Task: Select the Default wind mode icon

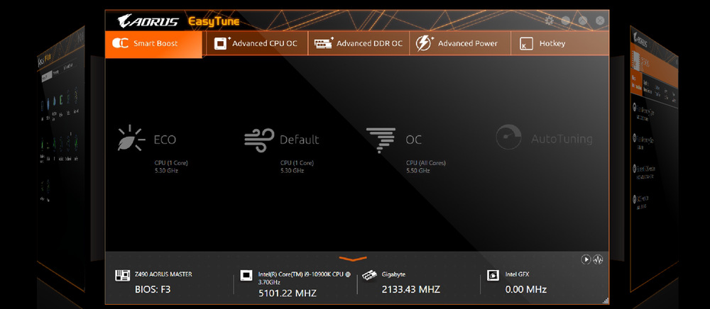Action: pyautogui.click(x=259, y=140)
